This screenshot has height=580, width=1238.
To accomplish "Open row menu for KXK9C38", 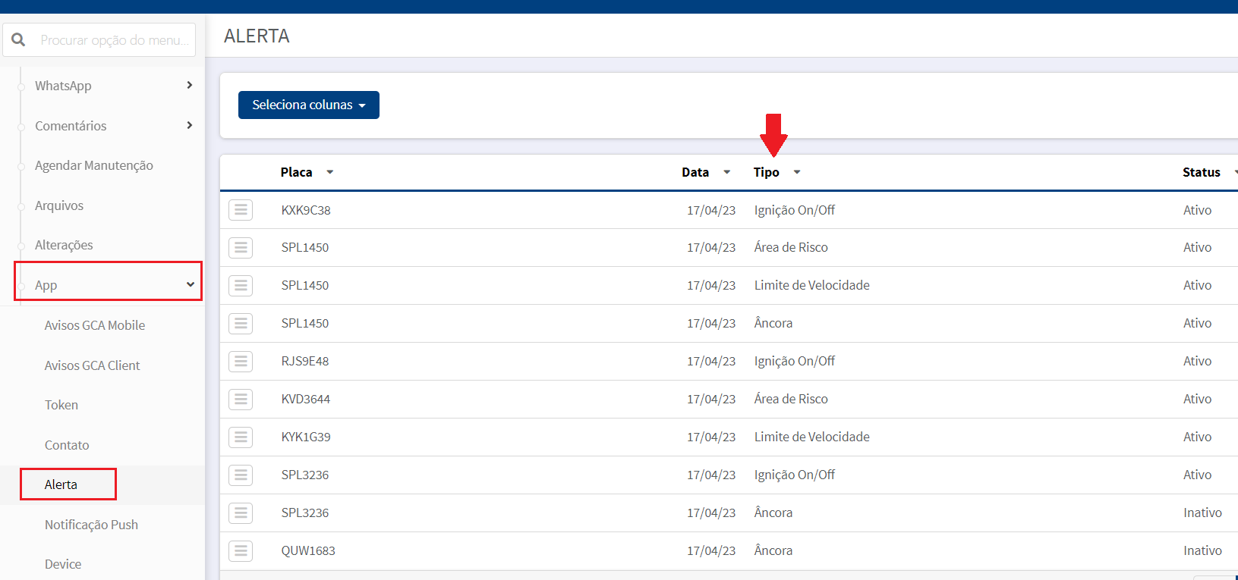I will pyautogui.click(x=241, y=210).
